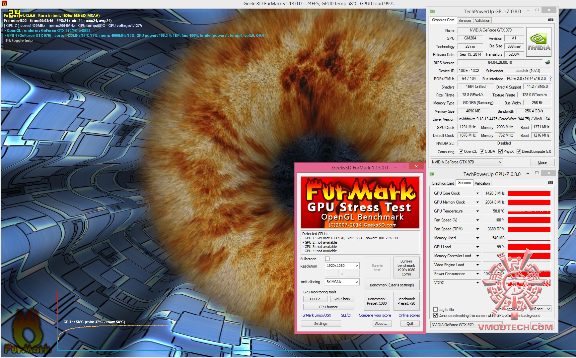This screenshot has width=576, height=358.
Task: Toggle the DirectCompute 5.0 checkbox
Action: pos(519,151)
